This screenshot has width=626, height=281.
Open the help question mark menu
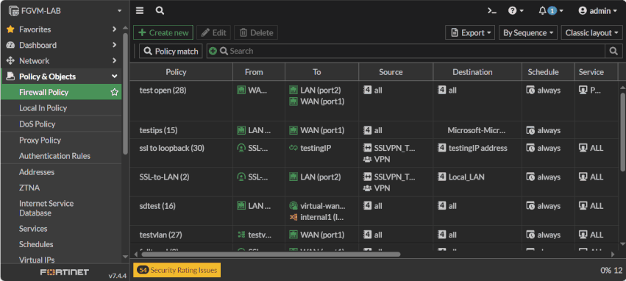[x=516, y=11]
